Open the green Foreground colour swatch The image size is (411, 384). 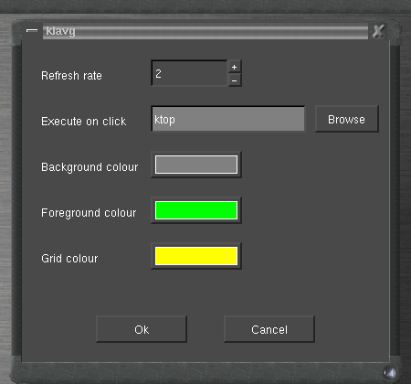click(196, 210)
